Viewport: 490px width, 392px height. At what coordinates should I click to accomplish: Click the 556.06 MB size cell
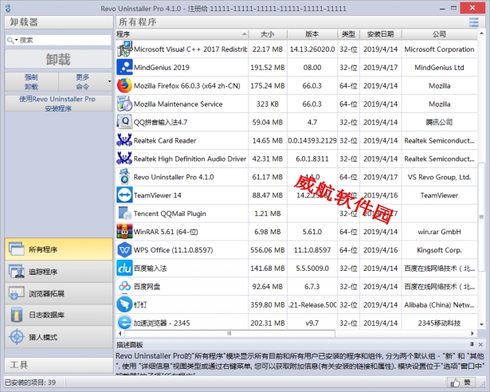point(268,250)
